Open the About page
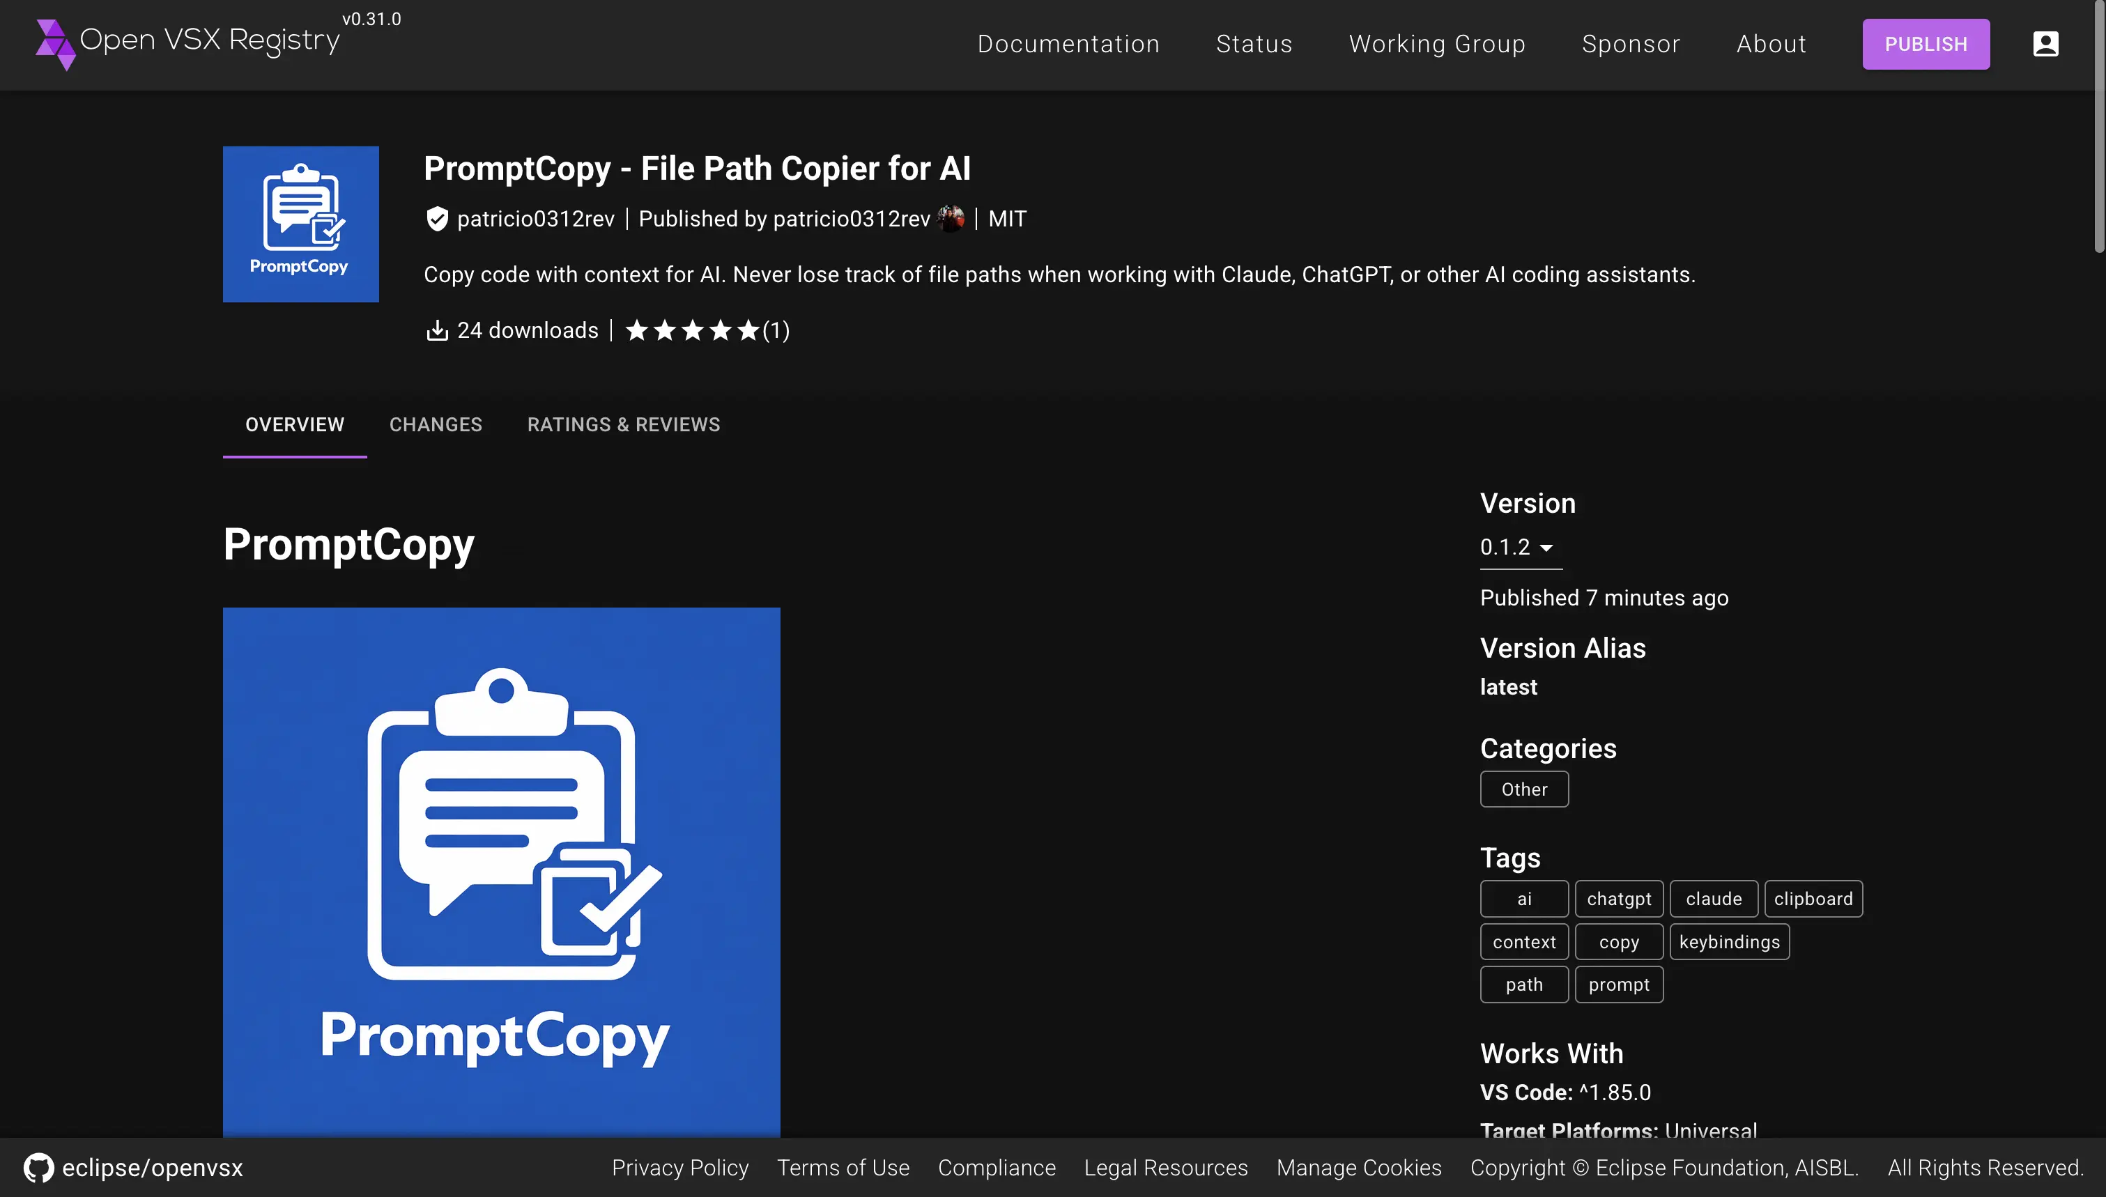The width and height of the screenshot is (2106, 1197). (x=1771, y=44)
